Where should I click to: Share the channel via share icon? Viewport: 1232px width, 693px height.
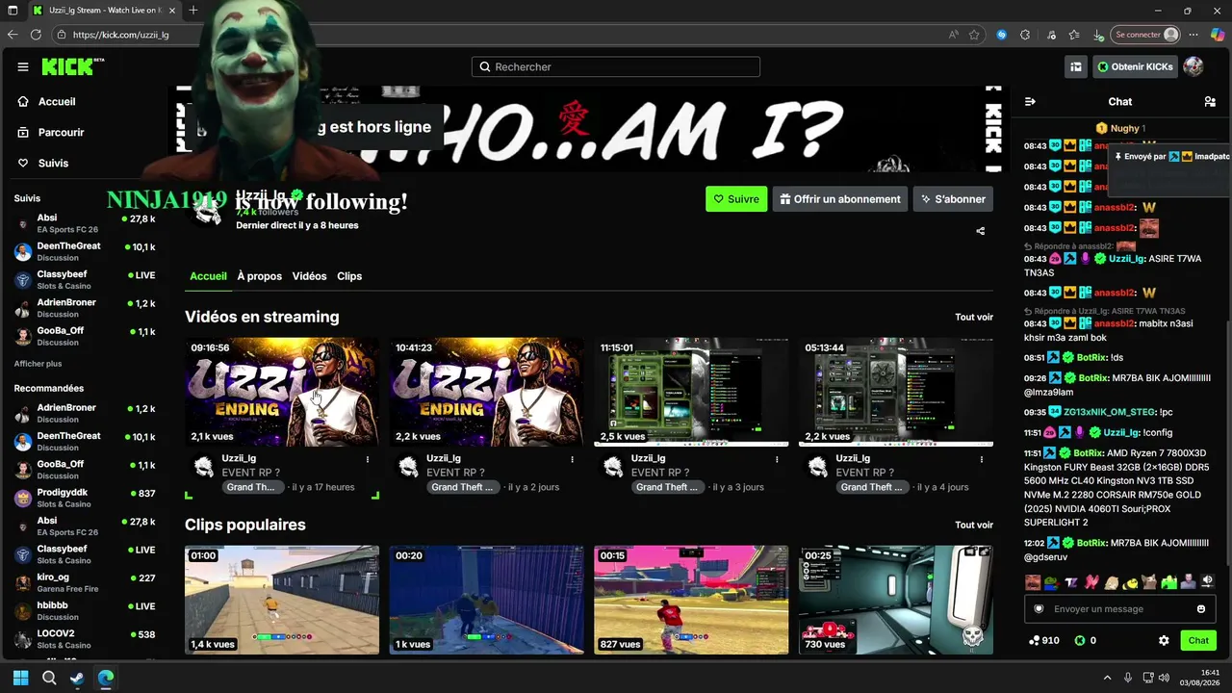(x=981, y=231)
